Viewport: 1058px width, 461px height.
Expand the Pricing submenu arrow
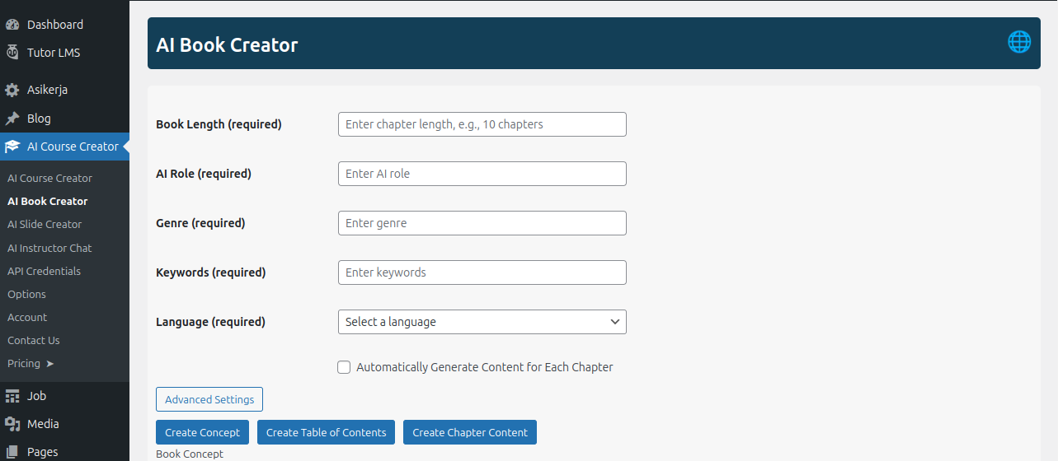pyautogui.click(x=49, y=363)
